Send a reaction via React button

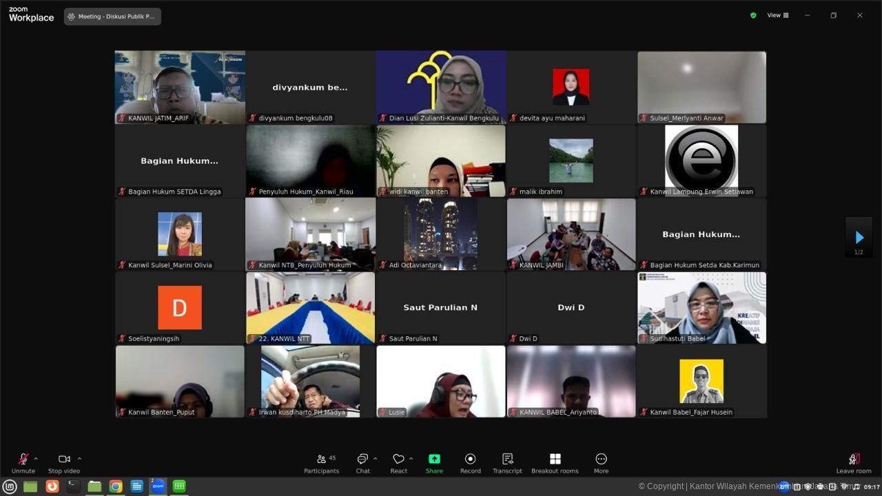[x=398, y=463]
